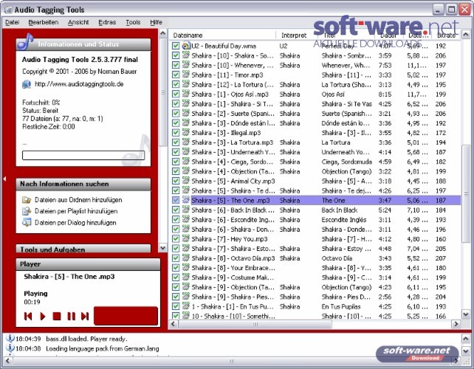Screen dimensions: 474x369
Task: Toggle checkbox for Animal City.mp3
Action: [x=176, y=181]
